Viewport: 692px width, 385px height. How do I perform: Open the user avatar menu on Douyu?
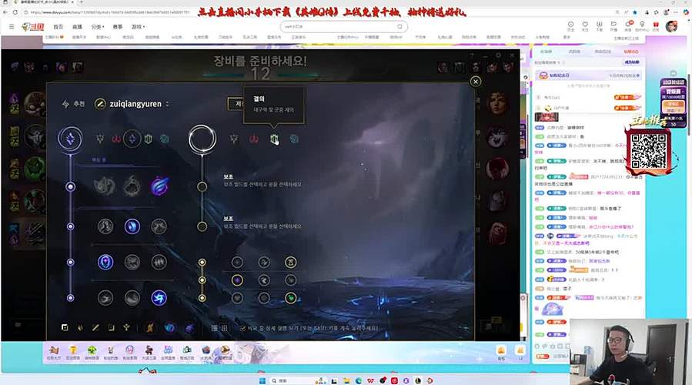pyautogui.click(x=672, y=26)
